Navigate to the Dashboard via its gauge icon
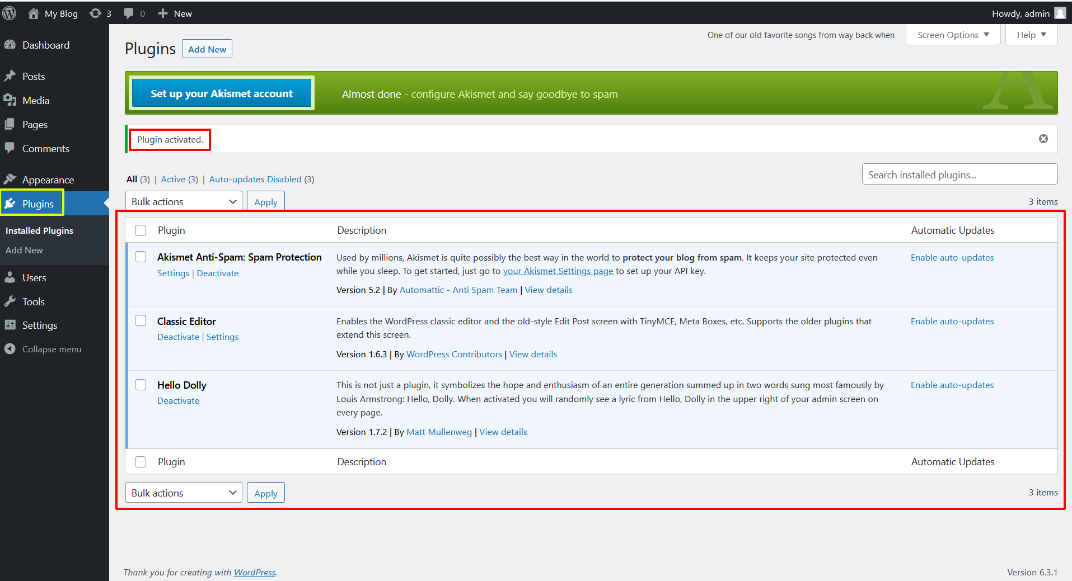The width and height of the screenshot is (1072, 581). 11,45
